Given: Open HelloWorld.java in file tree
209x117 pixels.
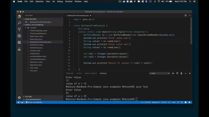Looking at the screenshot, I should (36, 48).
